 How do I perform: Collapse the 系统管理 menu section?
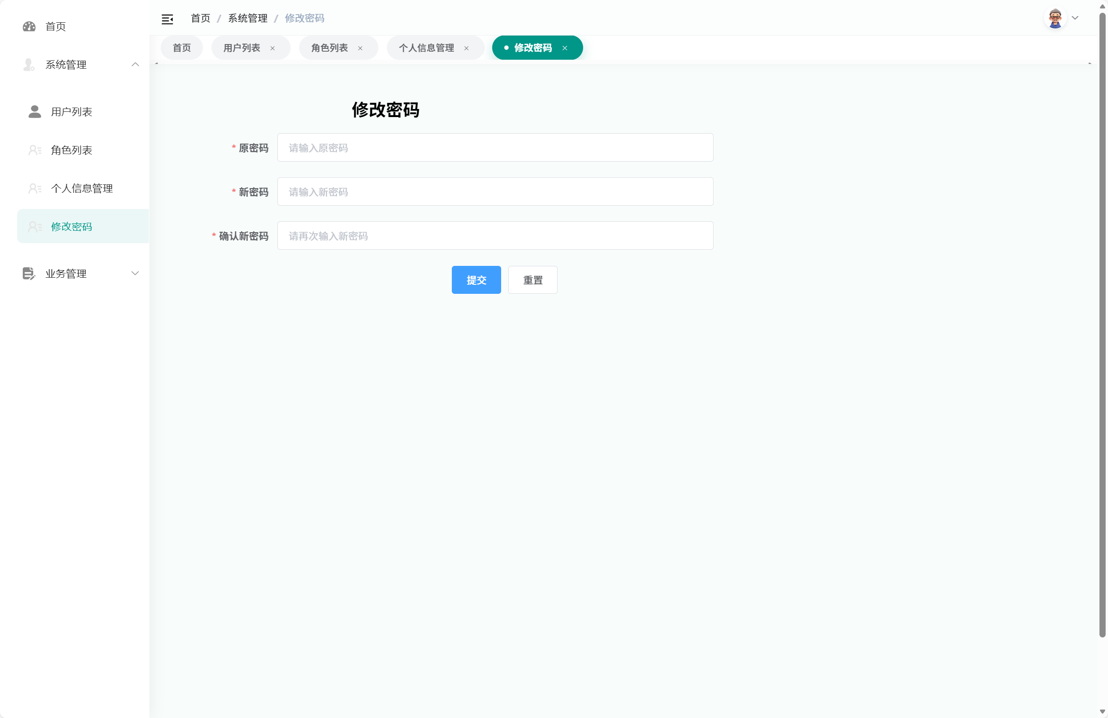tap(135, 64)
